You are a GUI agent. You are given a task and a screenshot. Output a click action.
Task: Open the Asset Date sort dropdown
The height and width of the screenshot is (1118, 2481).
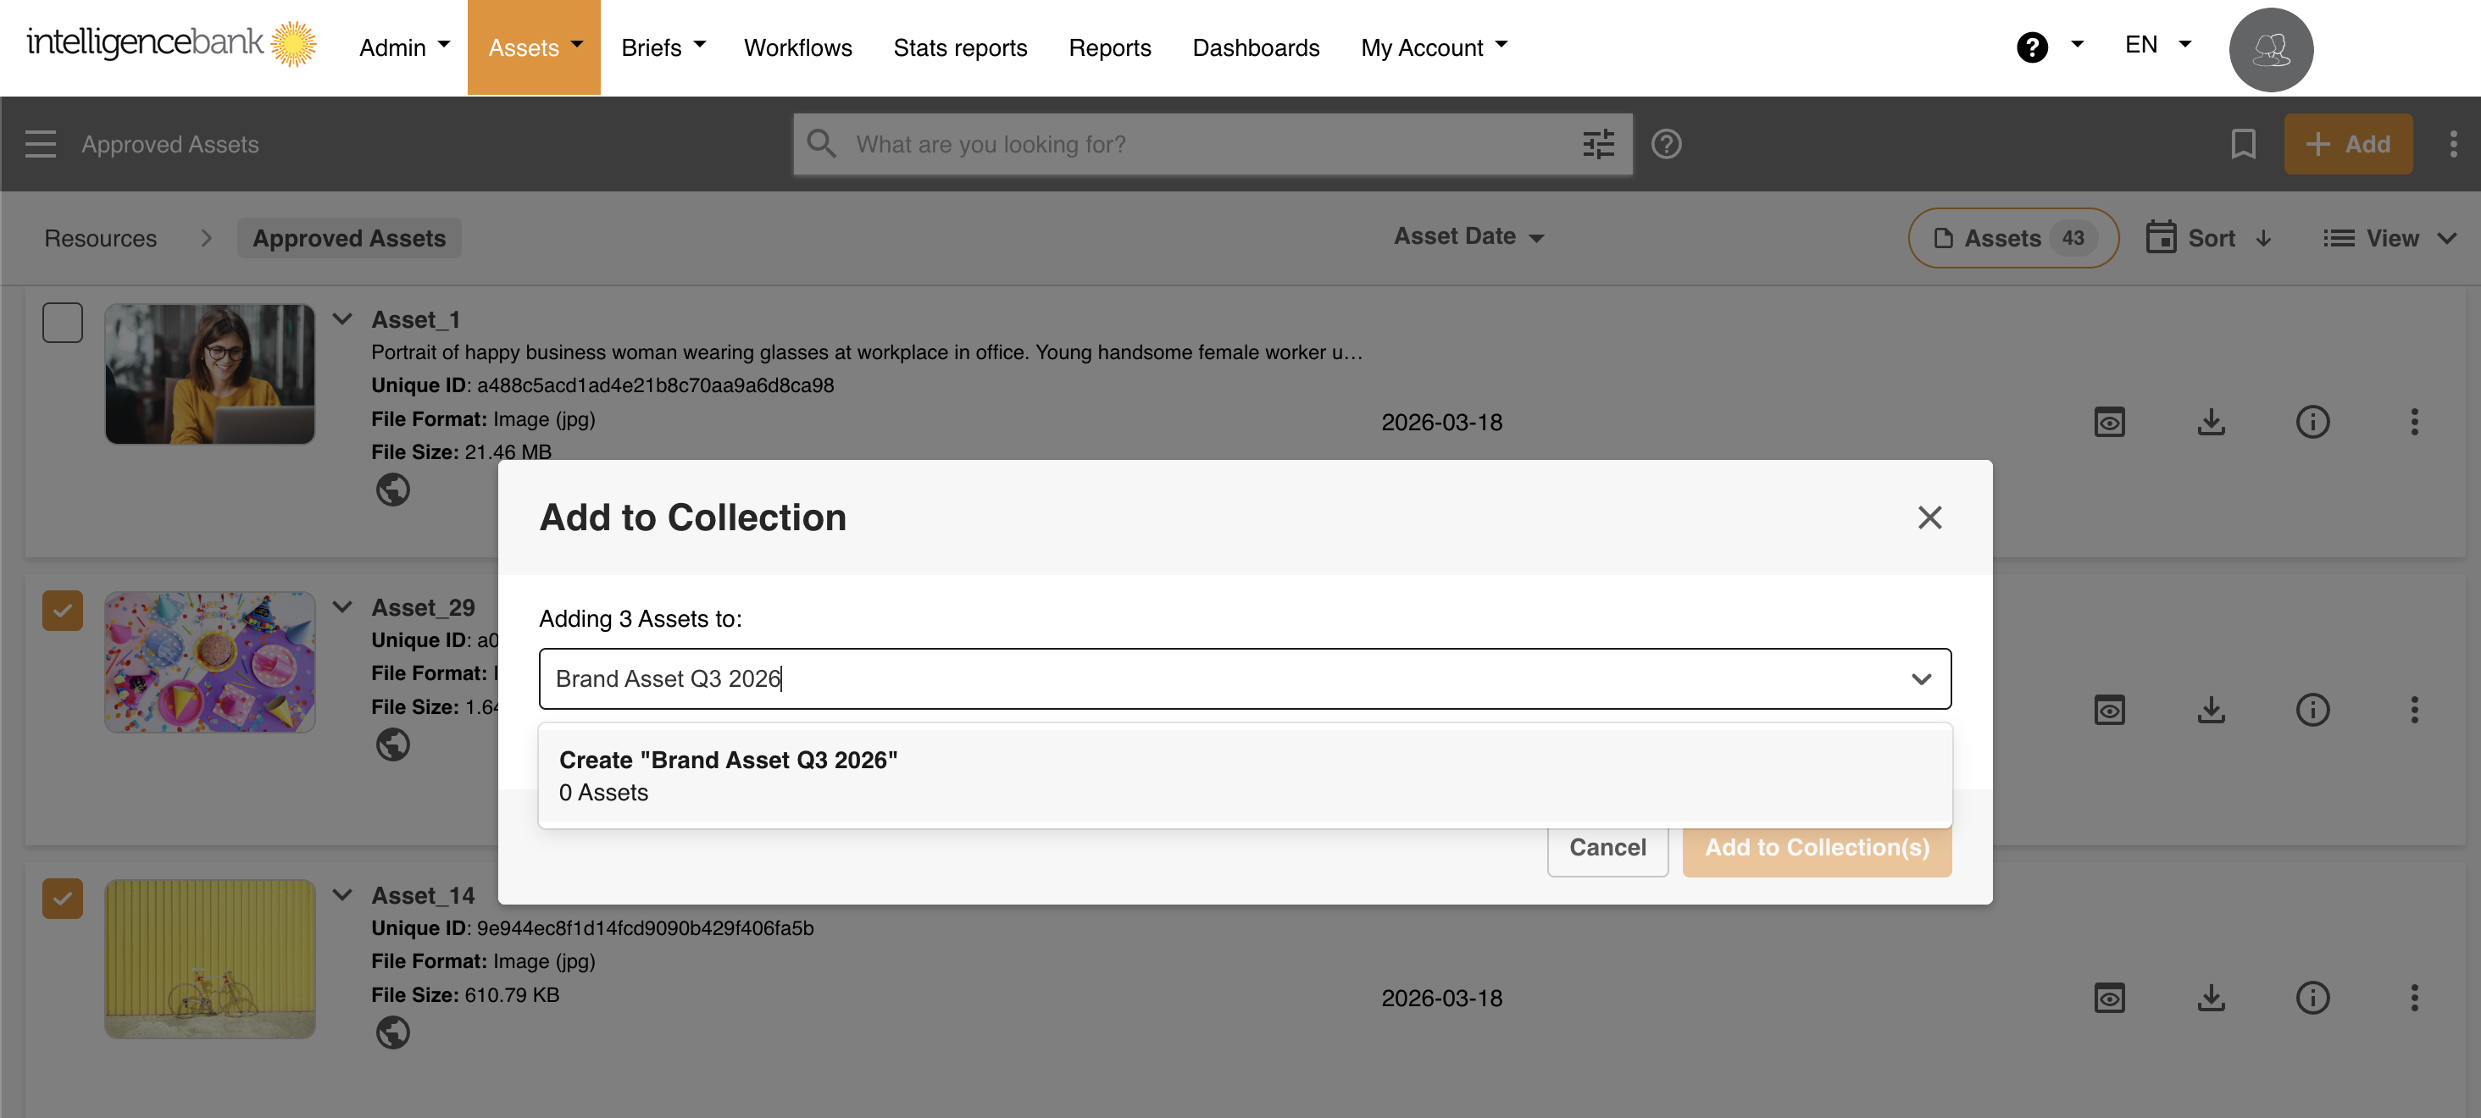click(1468, 237)
